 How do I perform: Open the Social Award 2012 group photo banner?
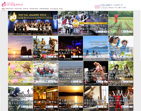click(x=33, y=23)
